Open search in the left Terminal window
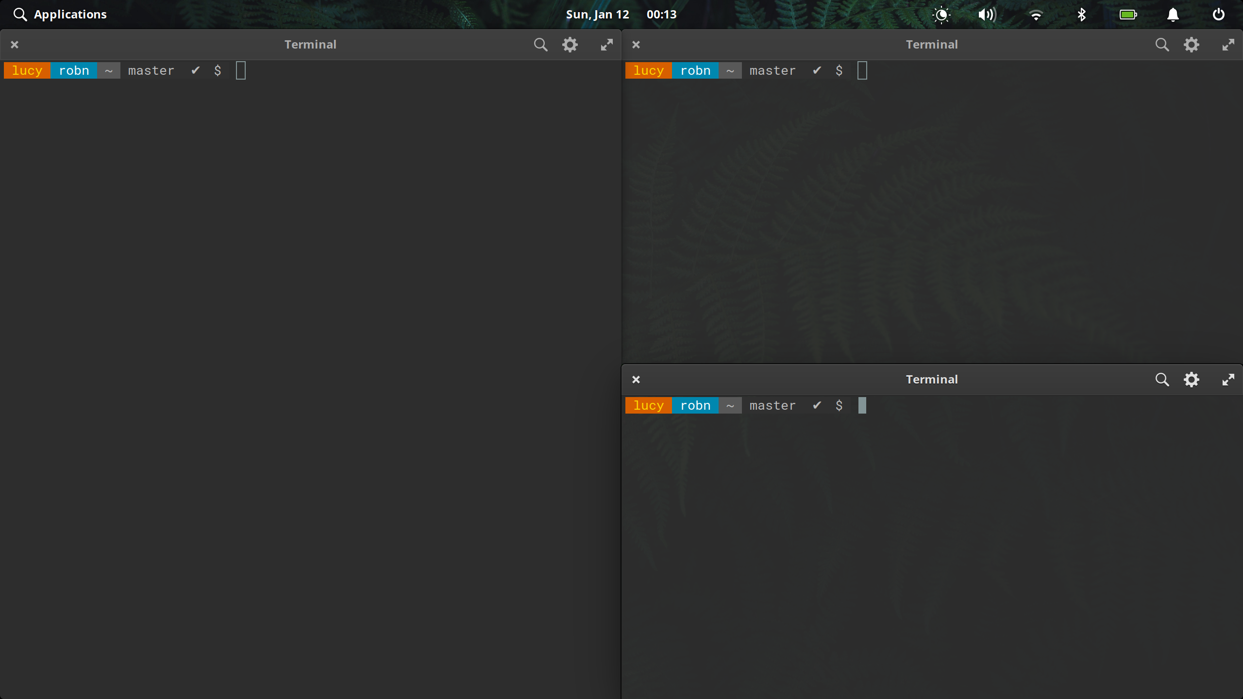 540,45
